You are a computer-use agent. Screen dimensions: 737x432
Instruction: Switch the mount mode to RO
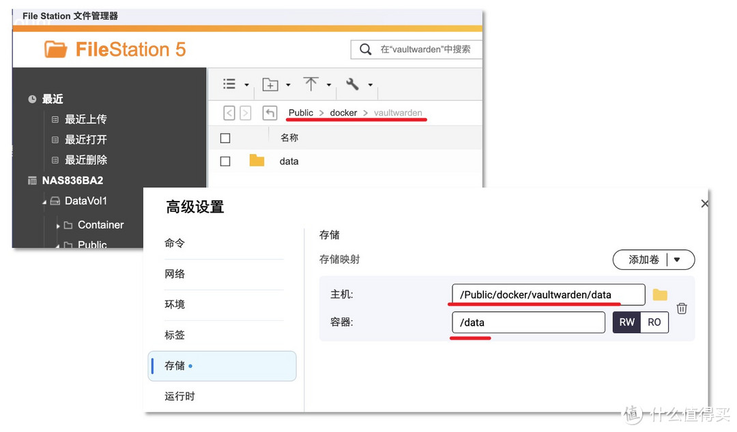[x=654, y=322]
